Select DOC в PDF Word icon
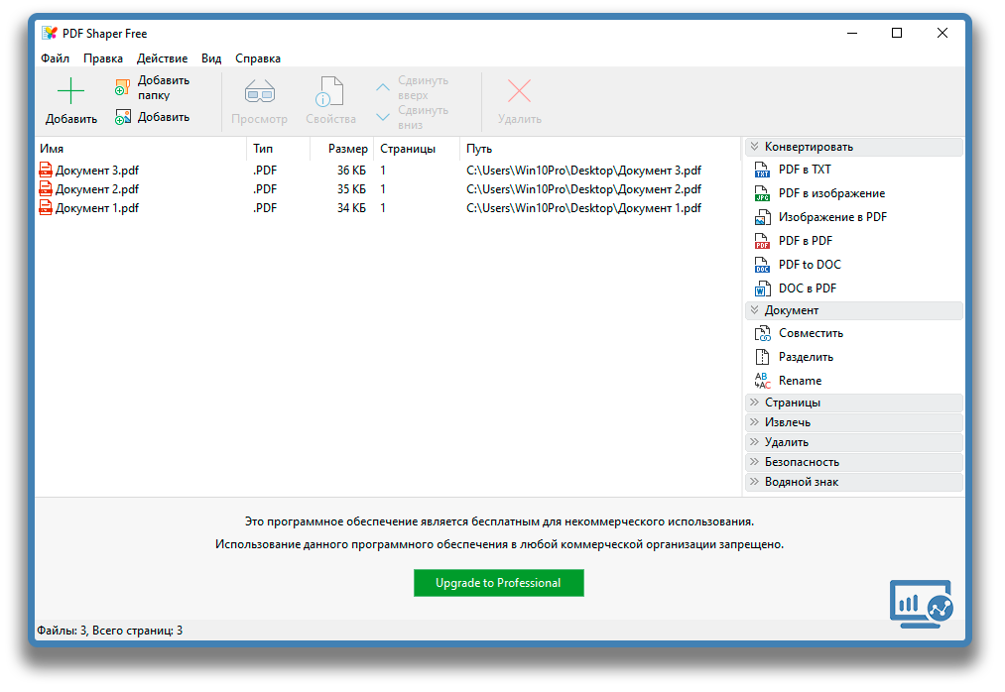Image resolution: width=1005 pixels, height=692 pixels. pos(762,288)
